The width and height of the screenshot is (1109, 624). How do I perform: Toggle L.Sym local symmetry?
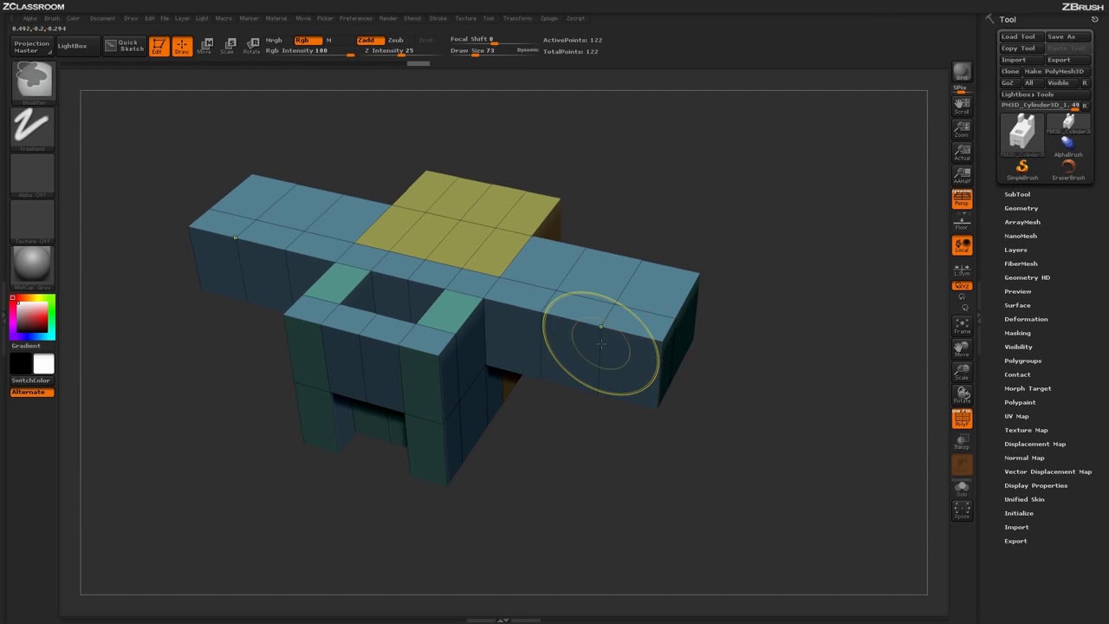point(962,269)
